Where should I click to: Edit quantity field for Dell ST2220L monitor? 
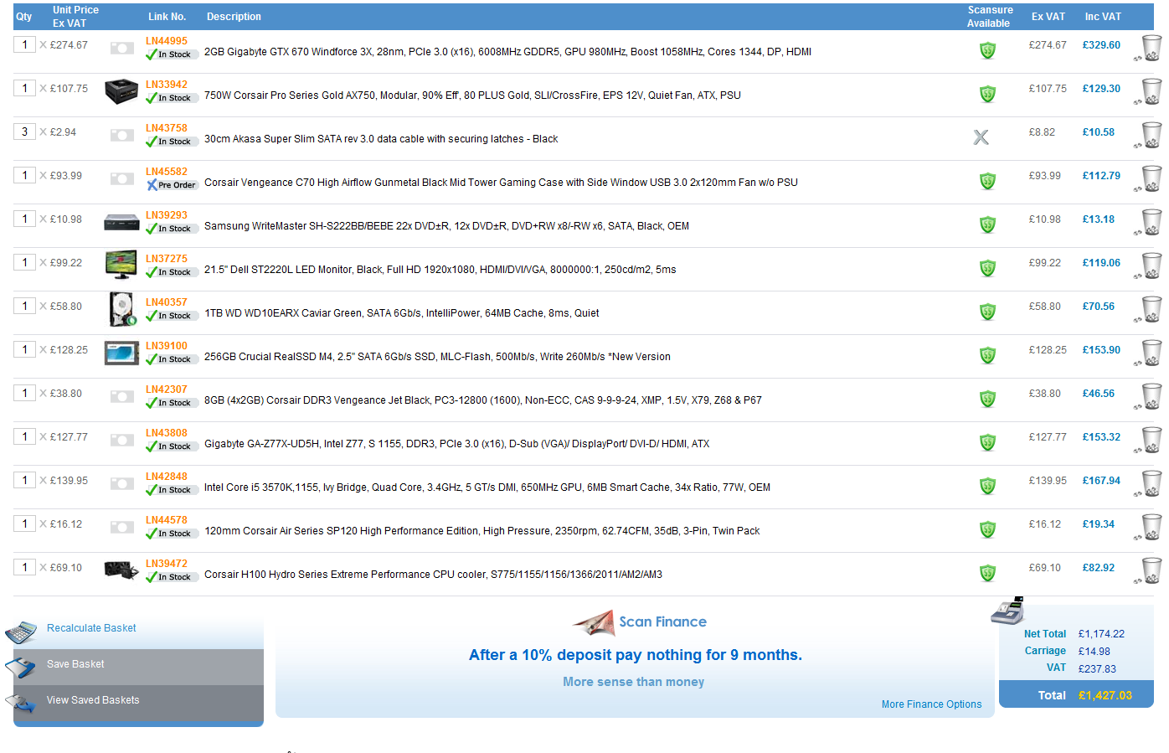(x=24, y=262)
